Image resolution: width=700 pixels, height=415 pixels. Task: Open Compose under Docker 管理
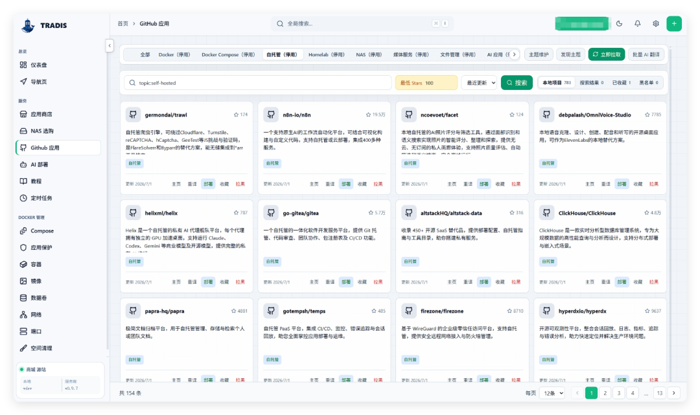58,231
